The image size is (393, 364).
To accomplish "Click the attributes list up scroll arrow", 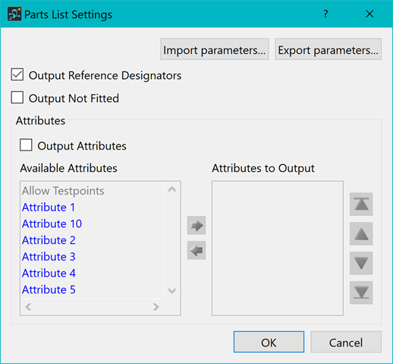I will click(x=172, y=189).
